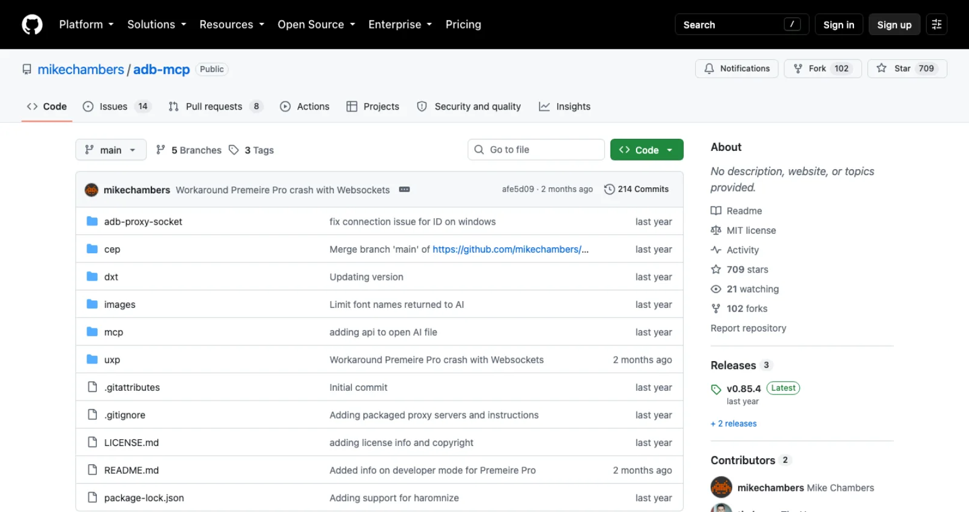Image resolution: width=969 pixels, height=512 pixels.
Task: Expand the Enterprise menu
Action: point(400,25)
